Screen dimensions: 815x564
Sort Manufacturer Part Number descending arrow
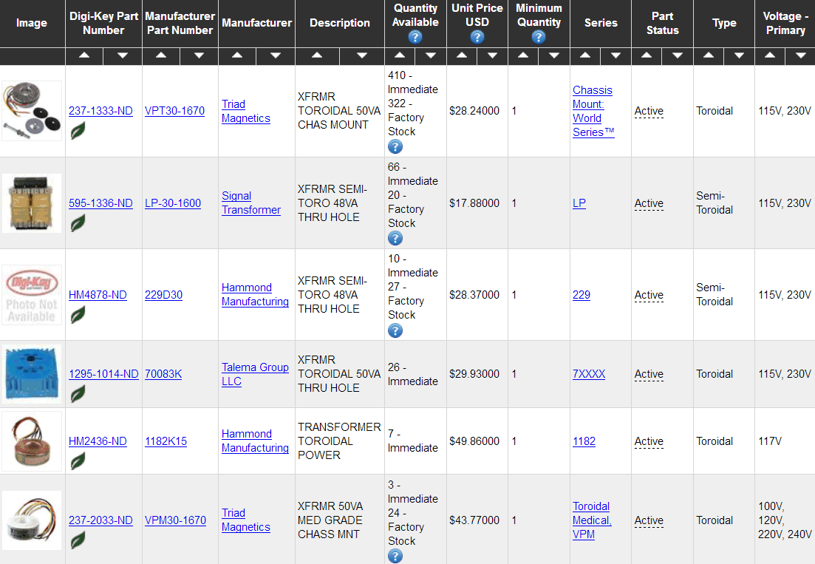(x=199, y=55)
